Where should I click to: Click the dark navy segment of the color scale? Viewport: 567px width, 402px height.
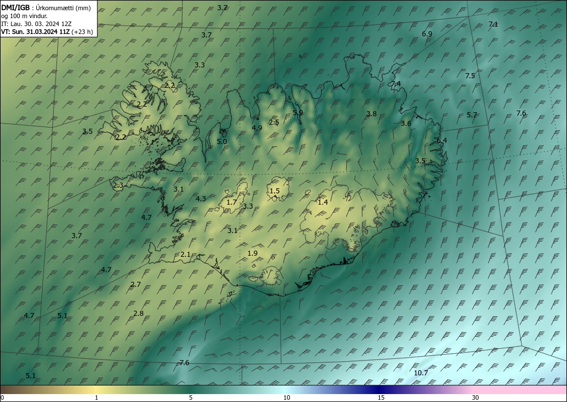pos(378,390)
